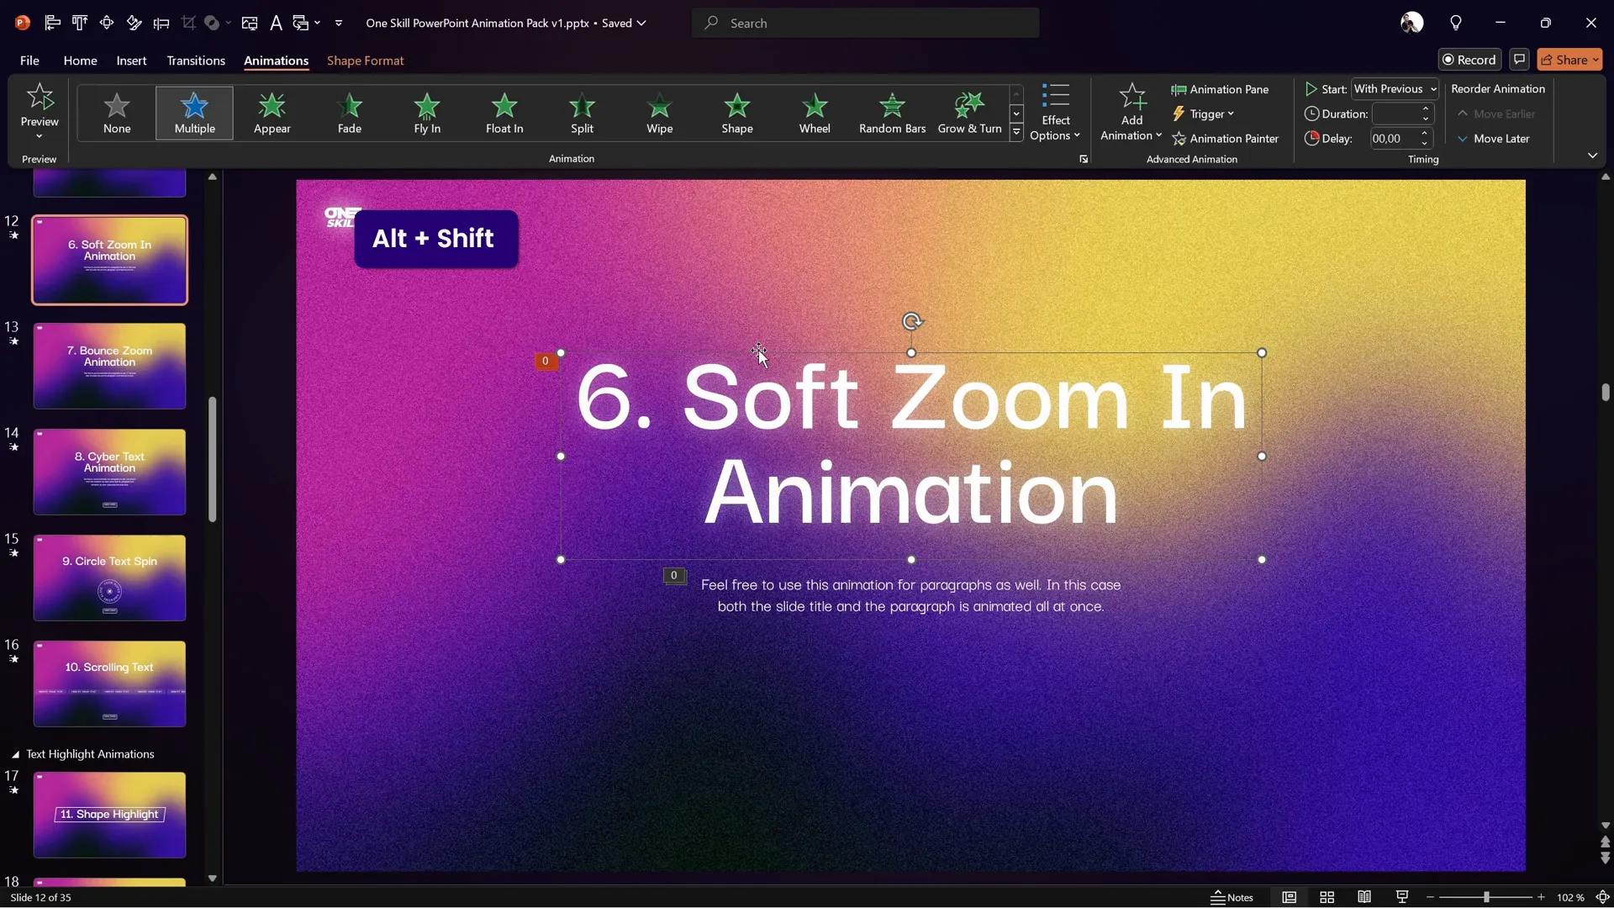1614x908 pixels.
Task: Open the File menu
Action: click(29, 61)
